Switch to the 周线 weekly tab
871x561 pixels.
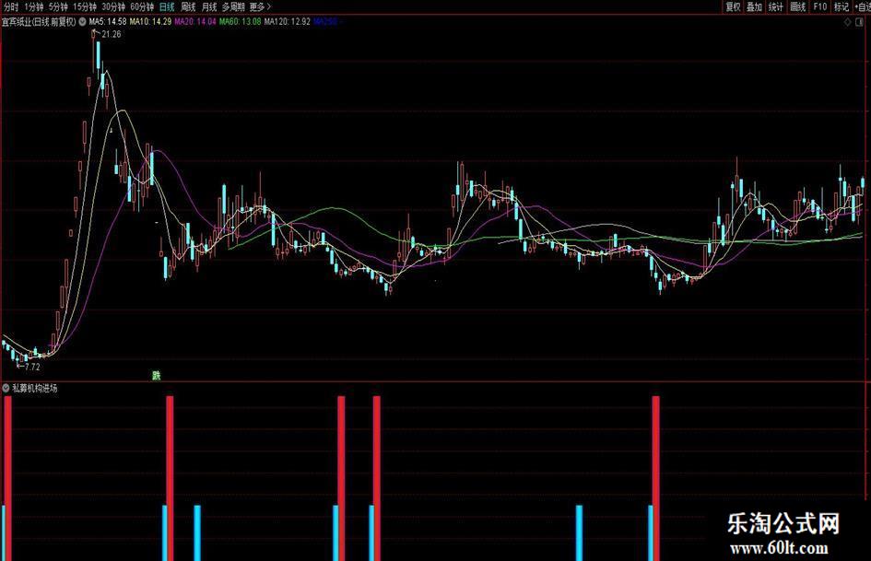(x=188, y=6)
